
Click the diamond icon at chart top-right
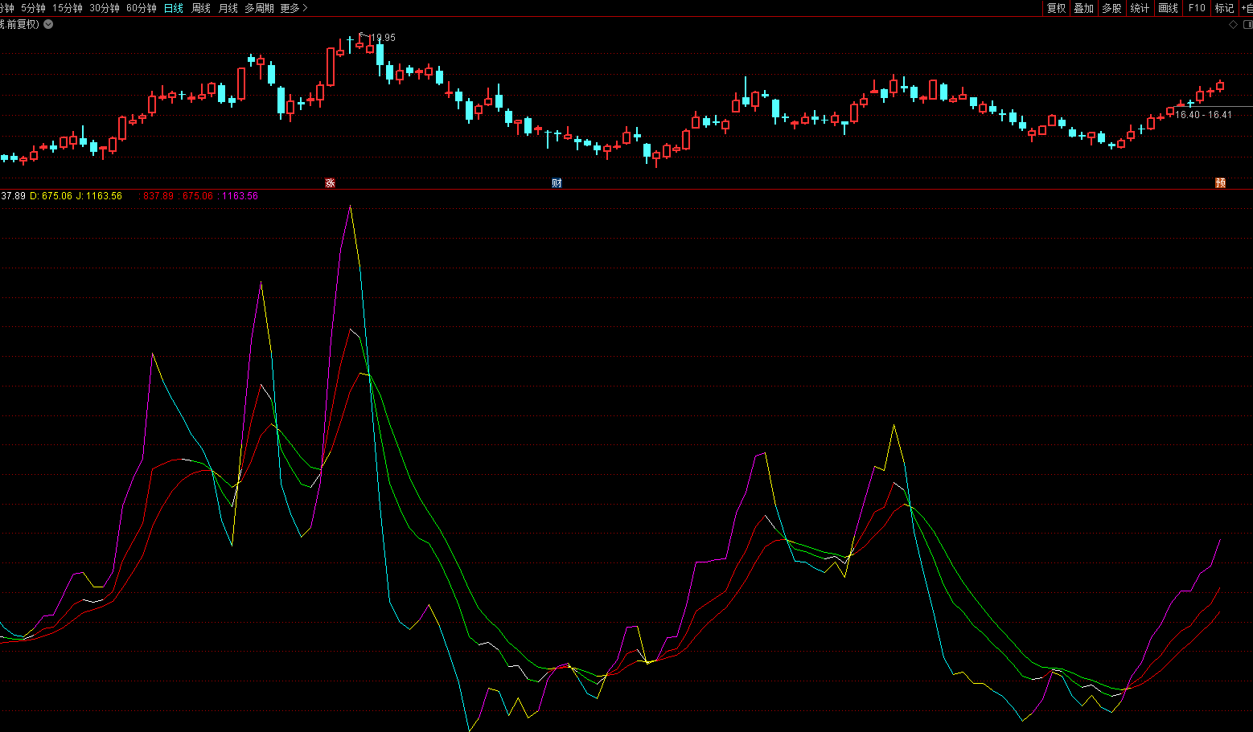[1234, 24]
